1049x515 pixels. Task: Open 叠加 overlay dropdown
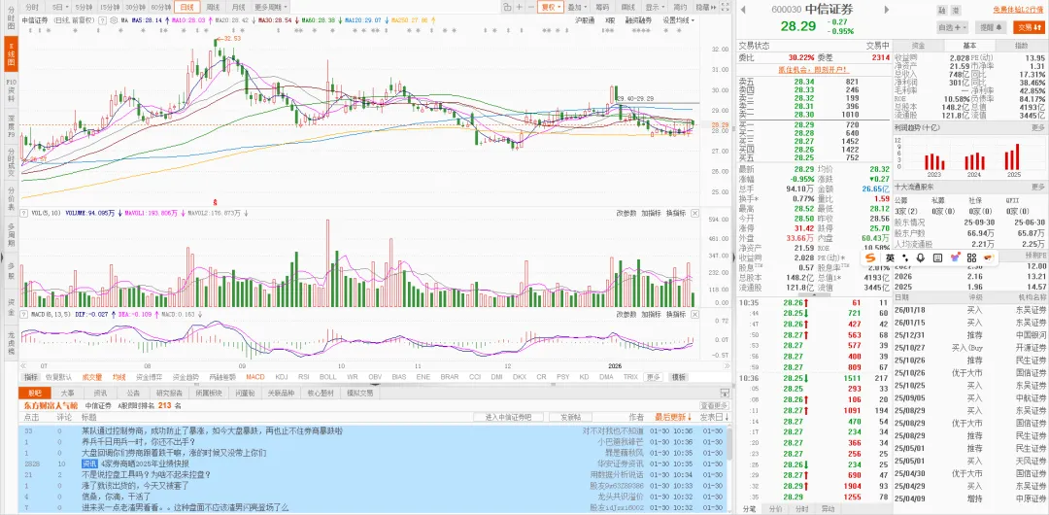pos(577,7)
